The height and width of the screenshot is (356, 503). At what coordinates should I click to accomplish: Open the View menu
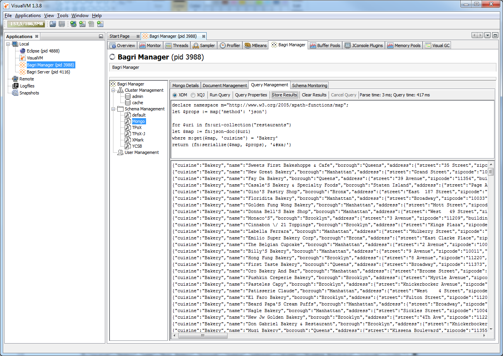coord(49,16)
